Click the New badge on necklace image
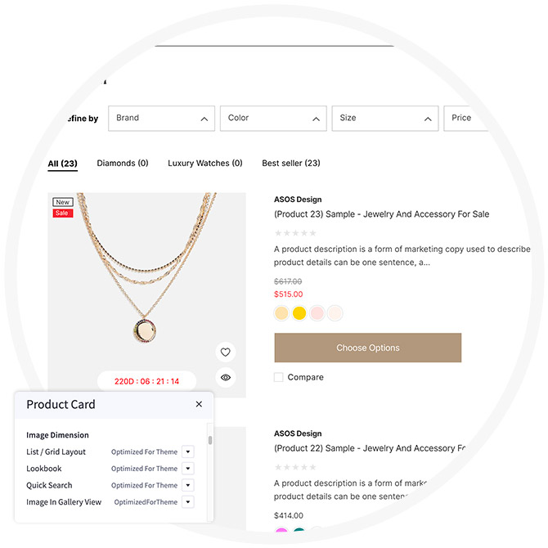 pos(63,202)
